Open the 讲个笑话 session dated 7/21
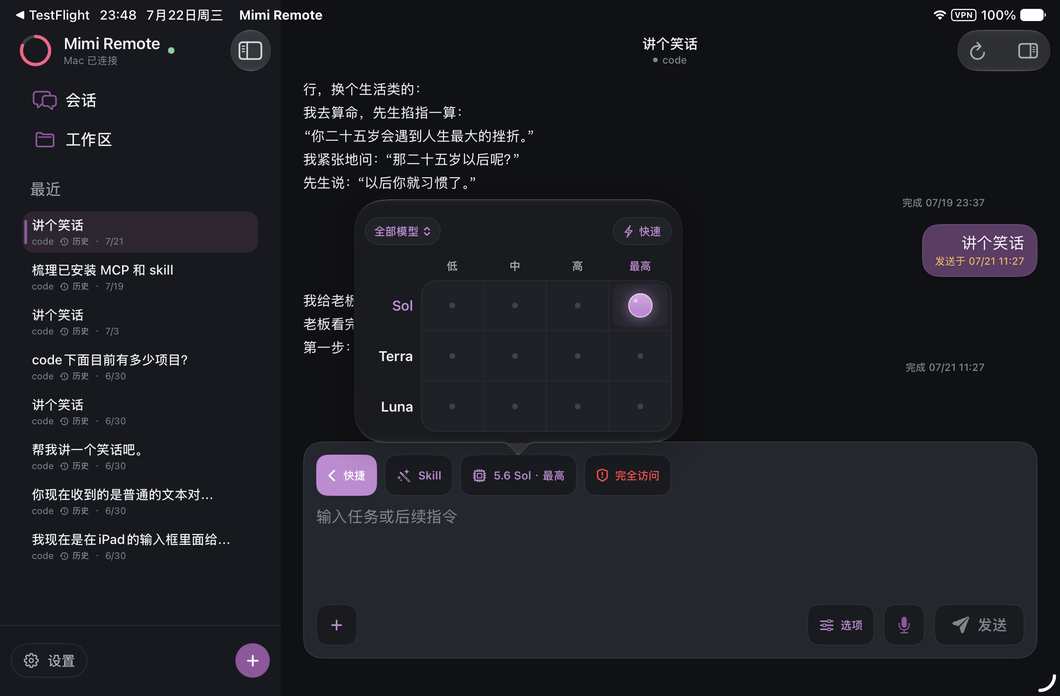Viewport: 1060px width, 696px height. click(141, 232)
